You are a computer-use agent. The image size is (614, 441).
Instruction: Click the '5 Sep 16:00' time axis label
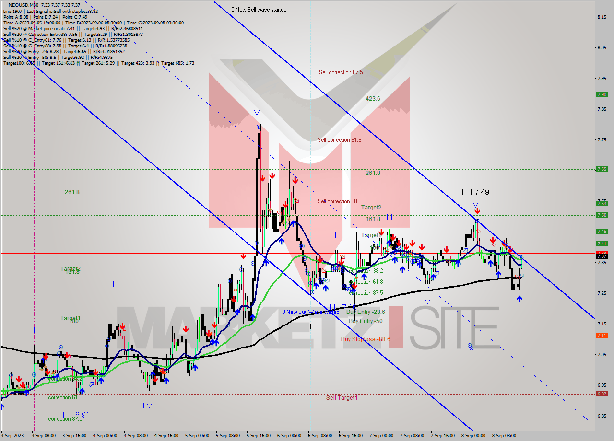(259, 436)
